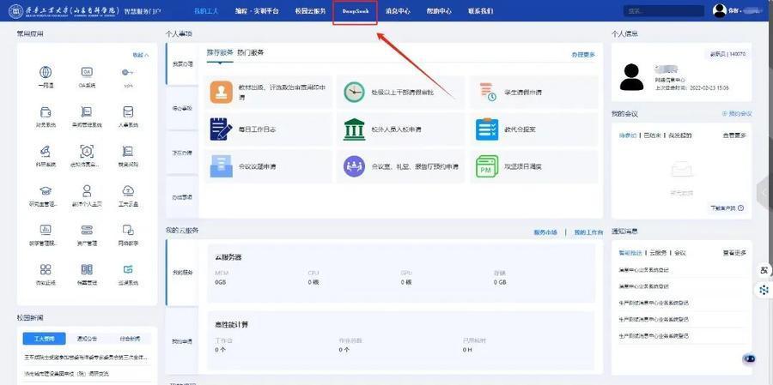
Task: Select the 通知公告 news tab
Action: pyautogui.click(x=88, y=338)
